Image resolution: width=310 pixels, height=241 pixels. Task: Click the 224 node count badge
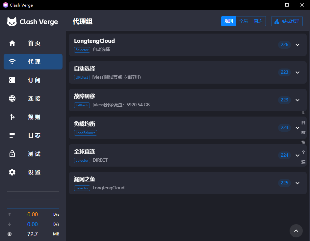pyautogui.click(x=285, y=155)
